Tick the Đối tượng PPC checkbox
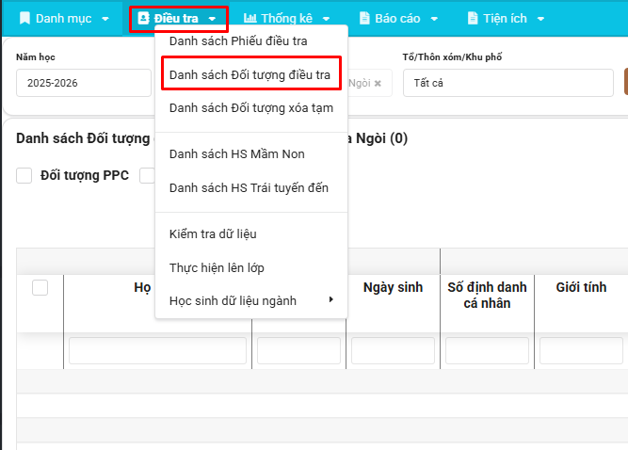The width and height of the screenshot is (628, 450). click(24, 175)
